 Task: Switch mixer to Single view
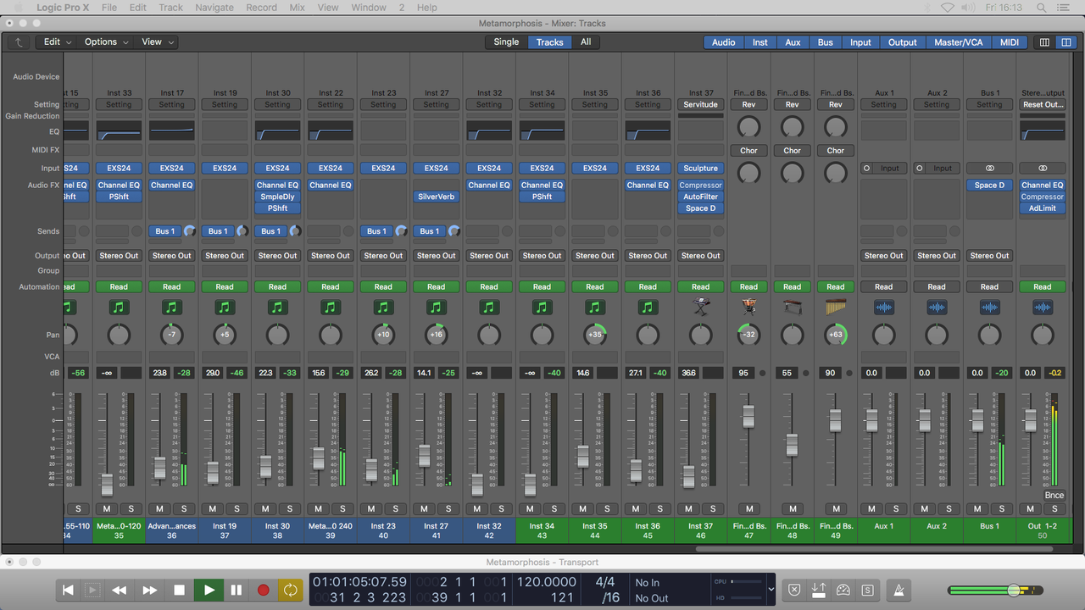506,42
